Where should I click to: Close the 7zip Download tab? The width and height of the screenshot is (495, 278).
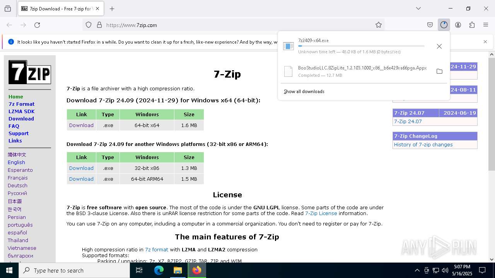click(x=98, y=8)
